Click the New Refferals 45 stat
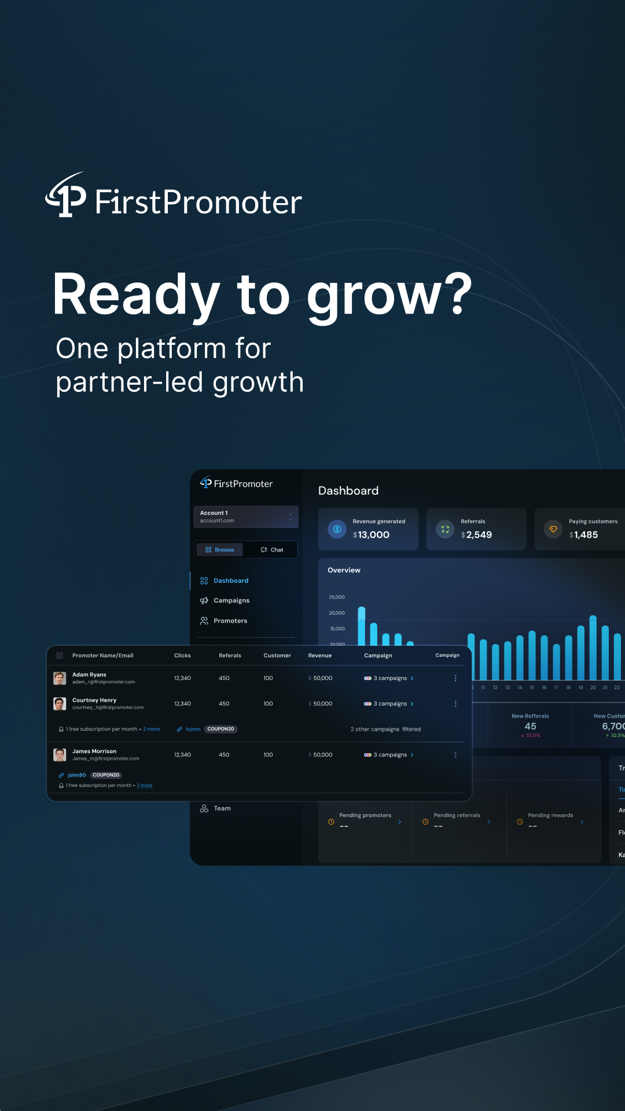The image size is (625, 1111). [530, 726]
